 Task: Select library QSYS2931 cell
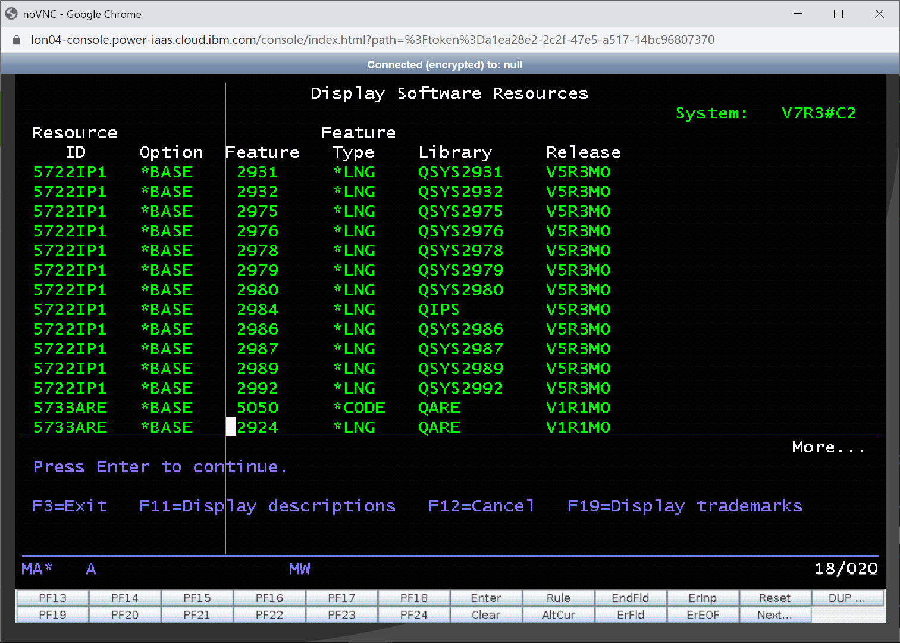pos(460,172)
